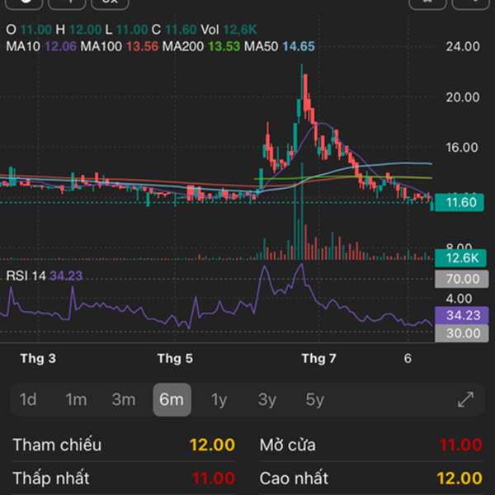Tap the 24.00 price axis label
This screenshot has height=495, width=495.
tap(463, 47)
